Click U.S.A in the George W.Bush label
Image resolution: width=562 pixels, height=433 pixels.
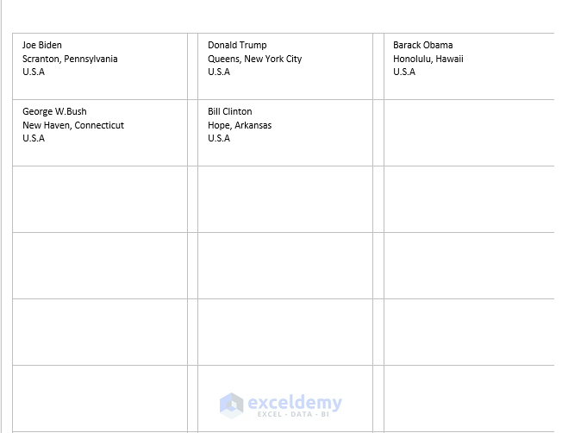34,138
